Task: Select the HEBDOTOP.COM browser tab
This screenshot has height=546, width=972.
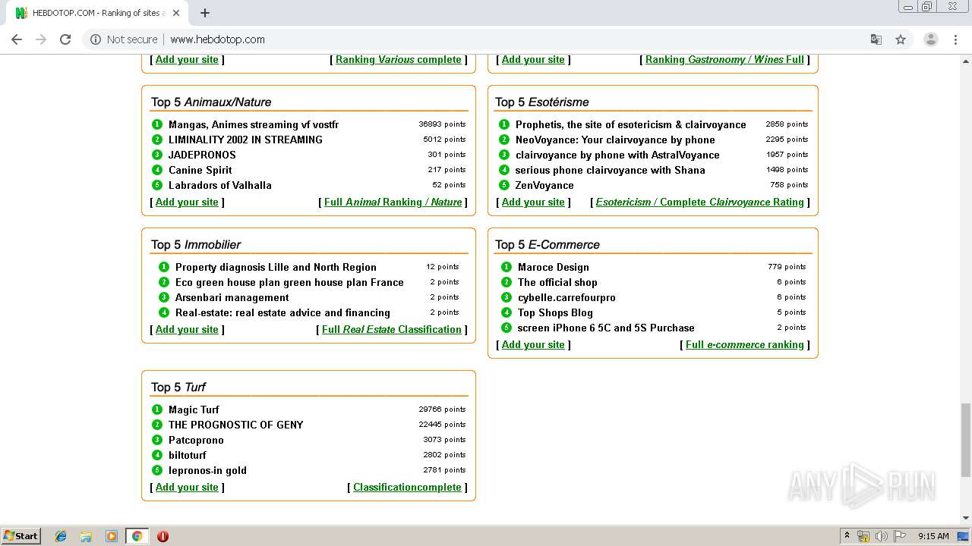Action: pos(97,13)
